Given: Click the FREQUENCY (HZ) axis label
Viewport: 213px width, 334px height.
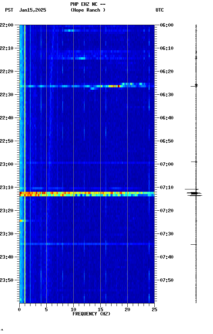Looking at the screenshot, I should (x=91, y=314).
